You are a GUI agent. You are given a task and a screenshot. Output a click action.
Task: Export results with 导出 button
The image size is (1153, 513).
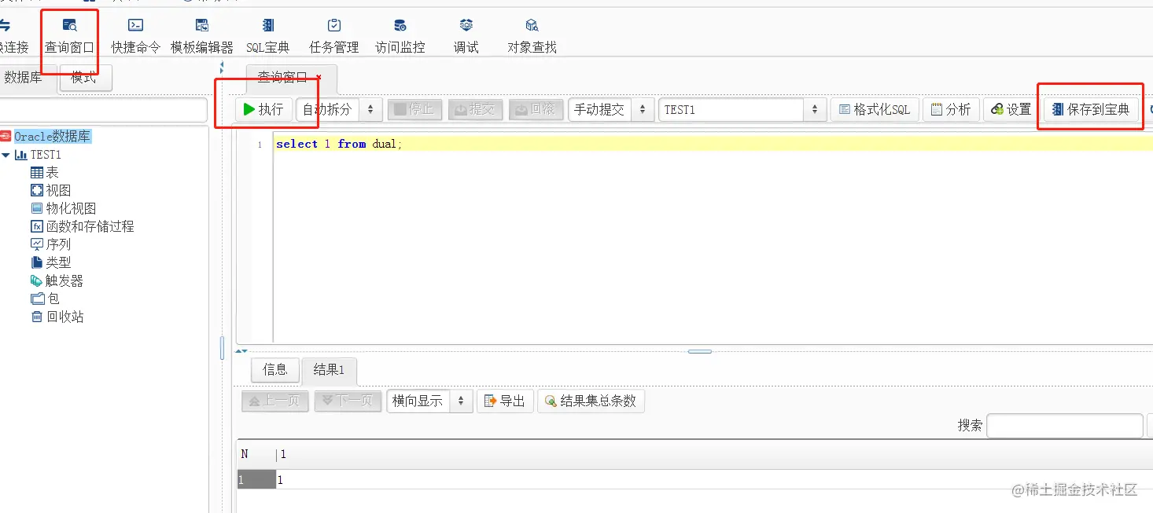[505, 401]
